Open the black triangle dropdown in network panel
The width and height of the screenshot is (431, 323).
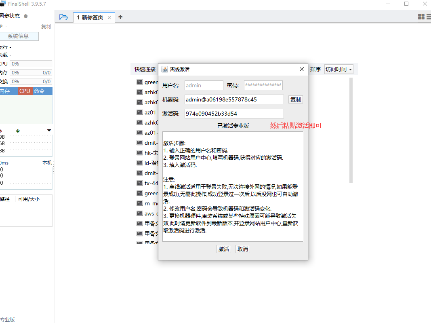(49, 130)
